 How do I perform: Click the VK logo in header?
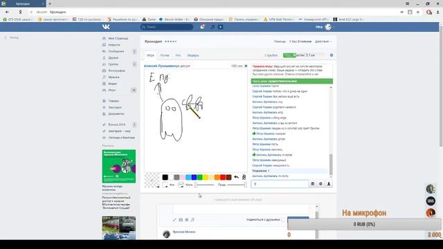click(x=106, y=27)
